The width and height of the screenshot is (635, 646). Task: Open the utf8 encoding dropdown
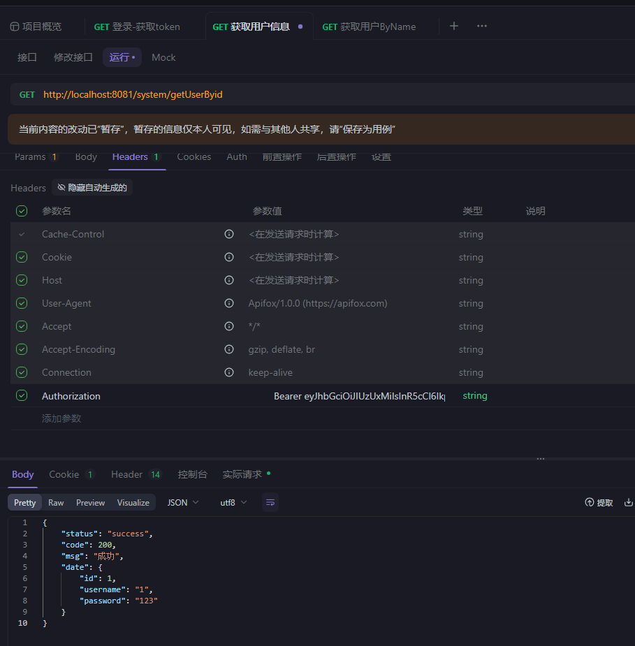233,502
